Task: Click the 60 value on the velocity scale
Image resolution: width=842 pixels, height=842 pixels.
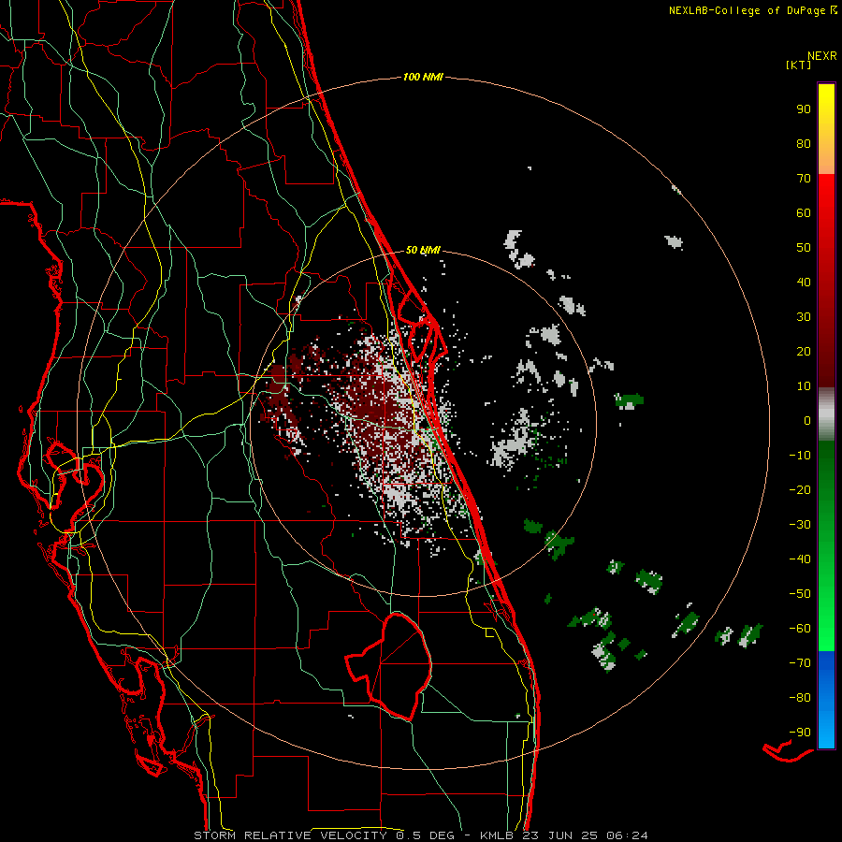Action: click(x=804, y=213)
